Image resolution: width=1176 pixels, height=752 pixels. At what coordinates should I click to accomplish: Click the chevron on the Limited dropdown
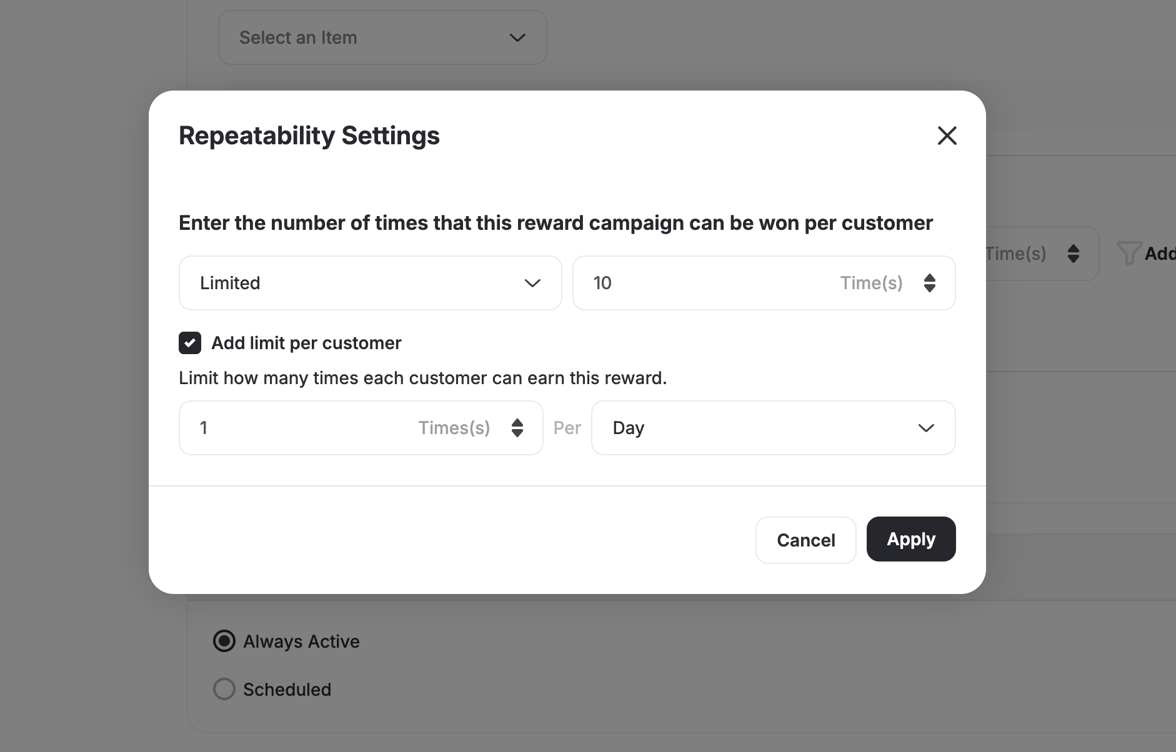coord(532,283)
